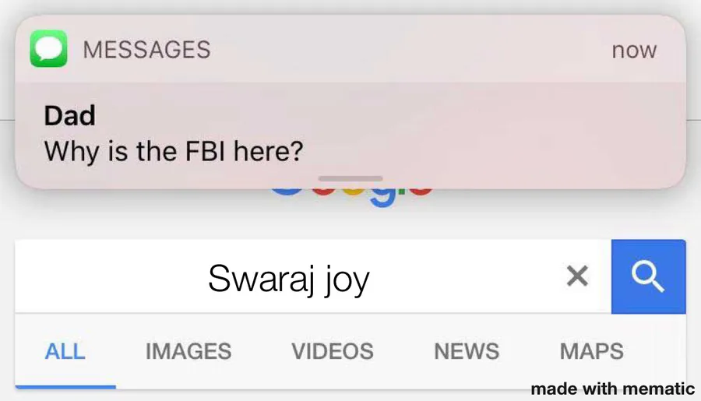Tap the notification header bar

click(350, 49)
